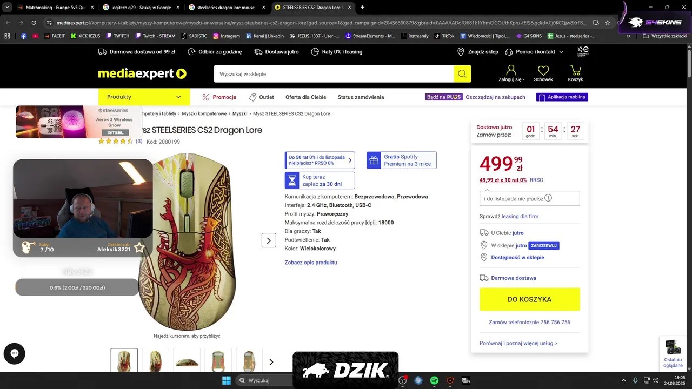This screenshot has width=692, height=389.
Task: Open the Promocje menu item
Action: coord(219,97)
